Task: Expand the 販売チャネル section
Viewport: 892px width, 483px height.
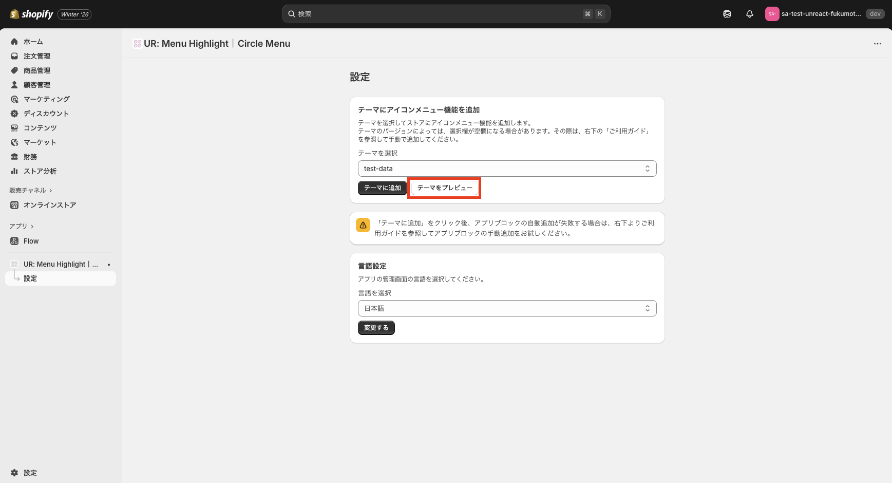Action: [31, 190]
